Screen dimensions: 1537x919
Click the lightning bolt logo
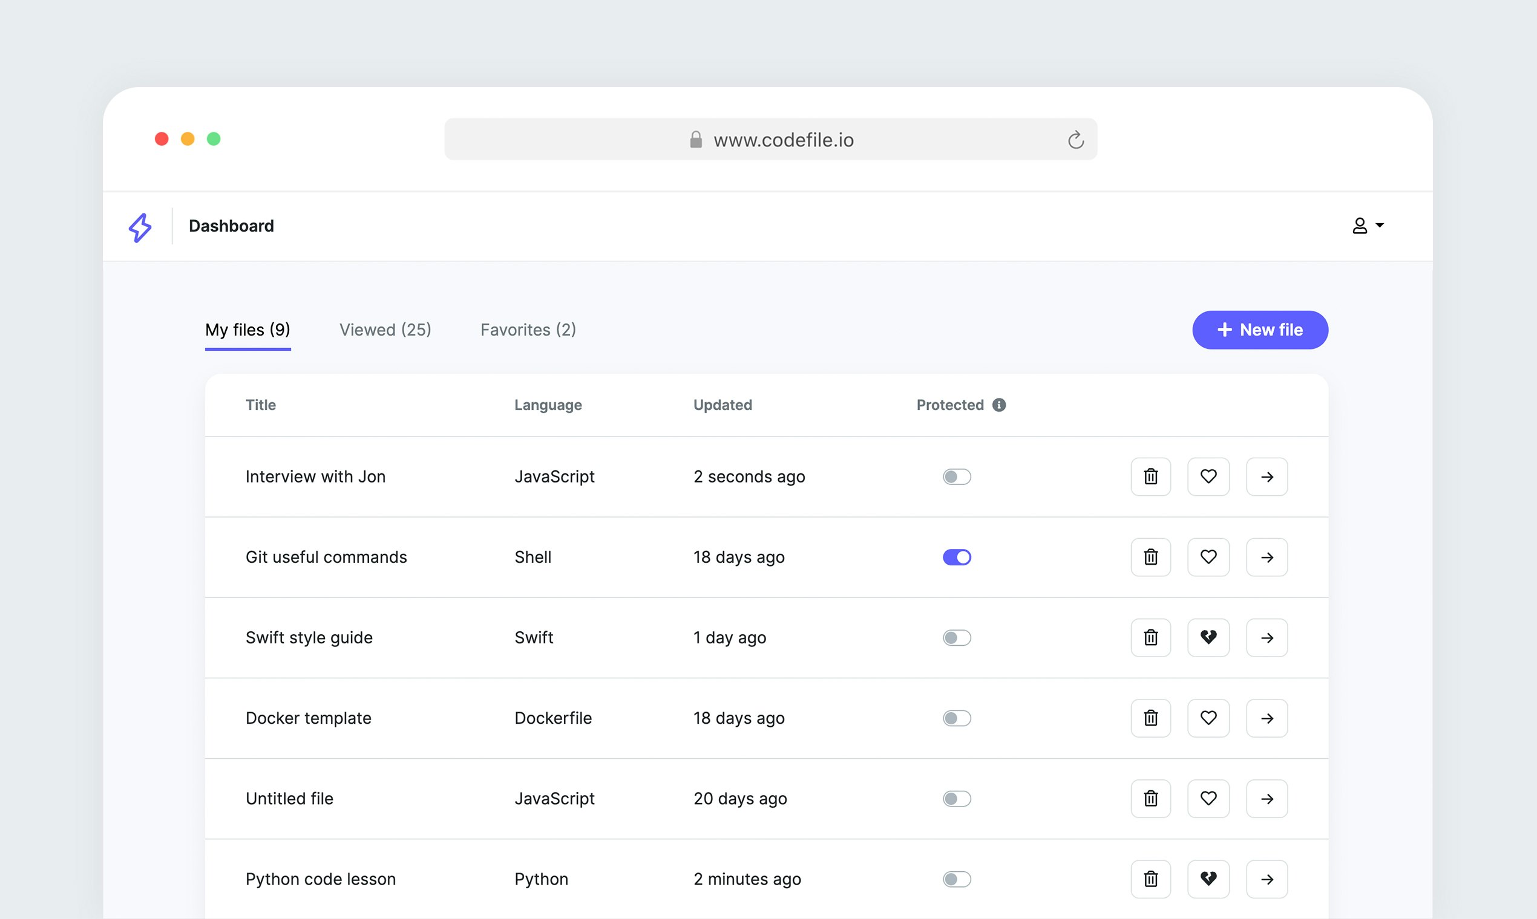(x=140, y=227)
